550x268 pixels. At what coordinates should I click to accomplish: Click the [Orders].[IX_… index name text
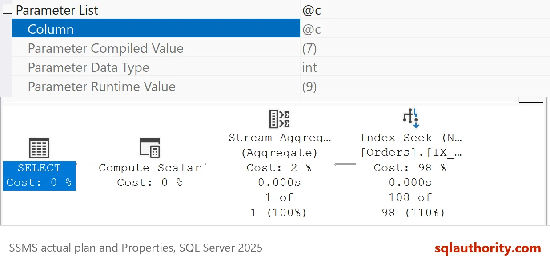pyautogui.click(x=411, y=153)
